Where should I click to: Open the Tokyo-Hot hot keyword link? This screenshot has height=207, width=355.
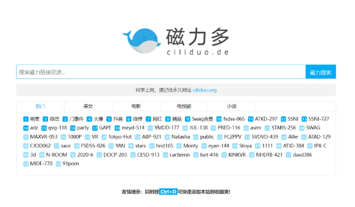[120, 137]
